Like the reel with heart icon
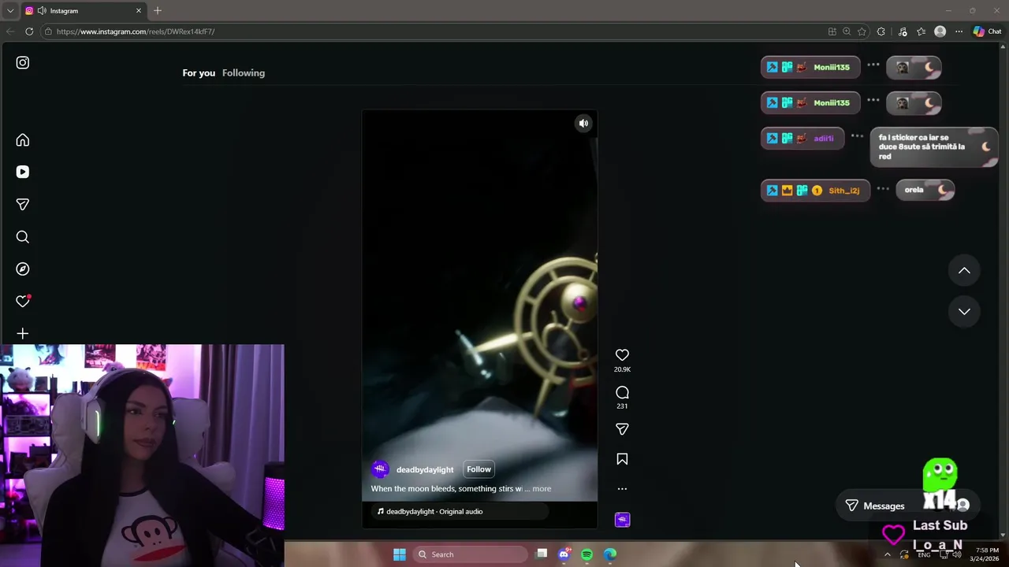1009x567 pixels. 622,355
